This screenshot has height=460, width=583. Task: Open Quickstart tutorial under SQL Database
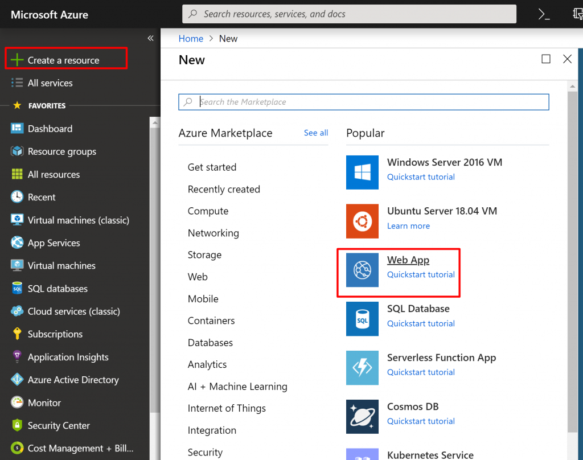point(421,323)
